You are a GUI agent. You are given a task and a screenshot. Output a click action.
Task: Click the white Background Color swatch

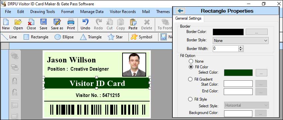click(x=238, y=114)
